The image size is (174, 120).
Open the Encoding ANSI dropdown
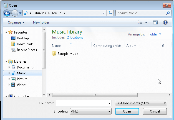tap(90, 111)
